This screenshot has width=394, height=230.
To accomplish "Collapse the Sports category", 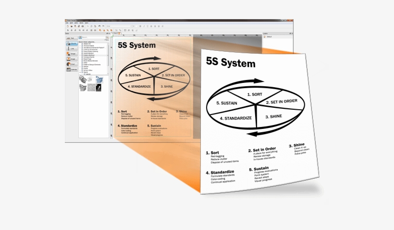I will tap(80, 72).
